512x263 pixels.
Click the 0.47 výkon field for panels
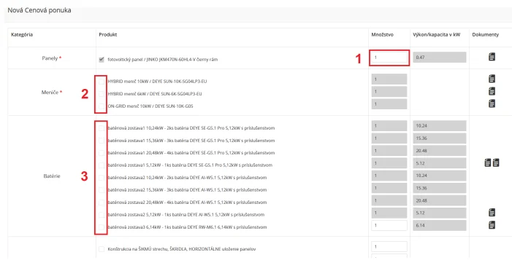(440, 58)
